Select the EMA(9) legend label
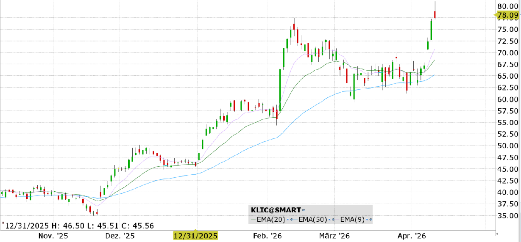Screen dimensions: 521x242 click(x=353, y=220)
